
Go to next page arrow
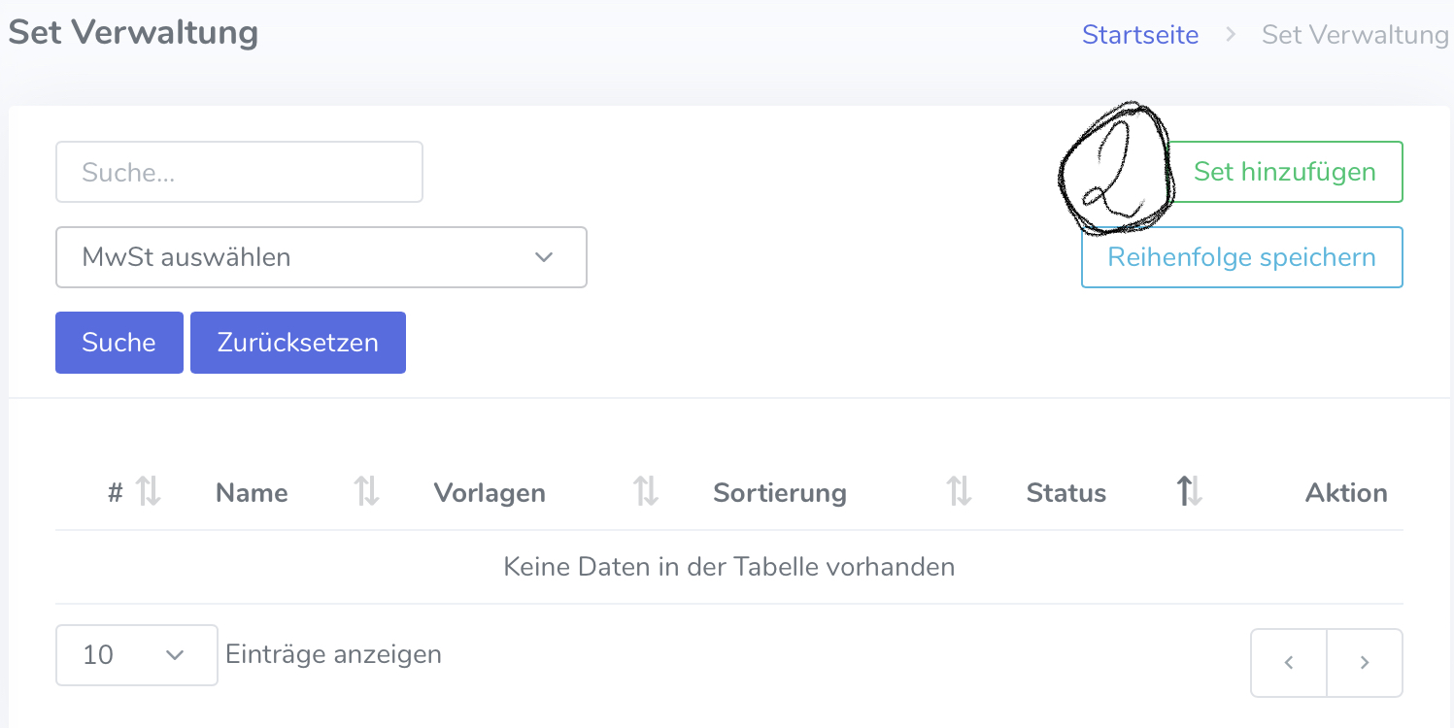coord(1364,663)
